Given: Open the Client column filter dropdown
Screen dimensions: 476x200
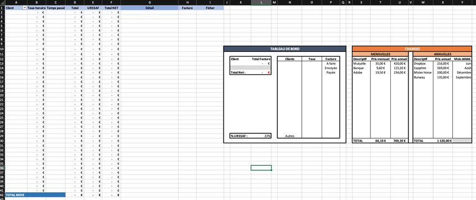Looking at the screenshot, I should click(x=24, y=8).
